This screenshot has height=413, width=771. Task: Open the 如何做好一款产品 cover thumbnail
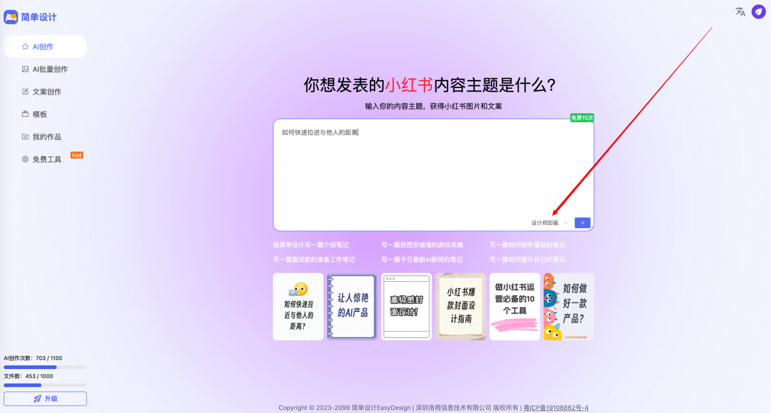(x=569, y=306)
